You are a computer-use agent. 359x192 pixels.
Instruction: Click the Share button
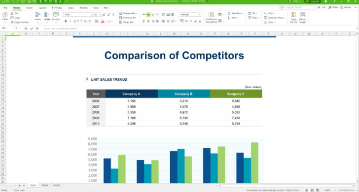point(333,7)
